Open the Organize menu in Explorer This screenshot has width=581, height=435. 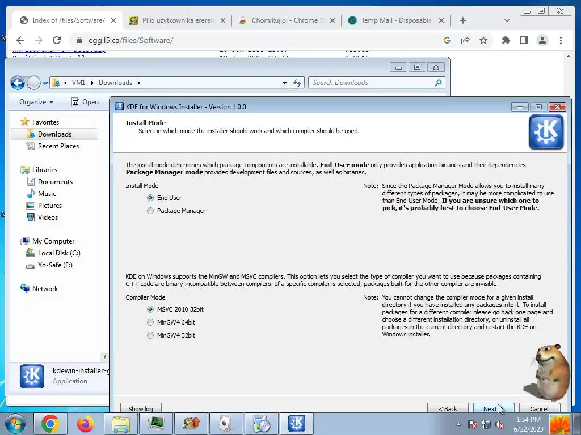tap(36, 102)
